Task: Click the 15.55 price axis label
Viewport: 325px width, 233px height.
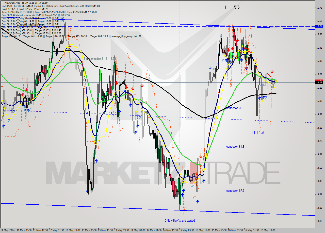Action: pyautogui.click(x=319, y=34)
